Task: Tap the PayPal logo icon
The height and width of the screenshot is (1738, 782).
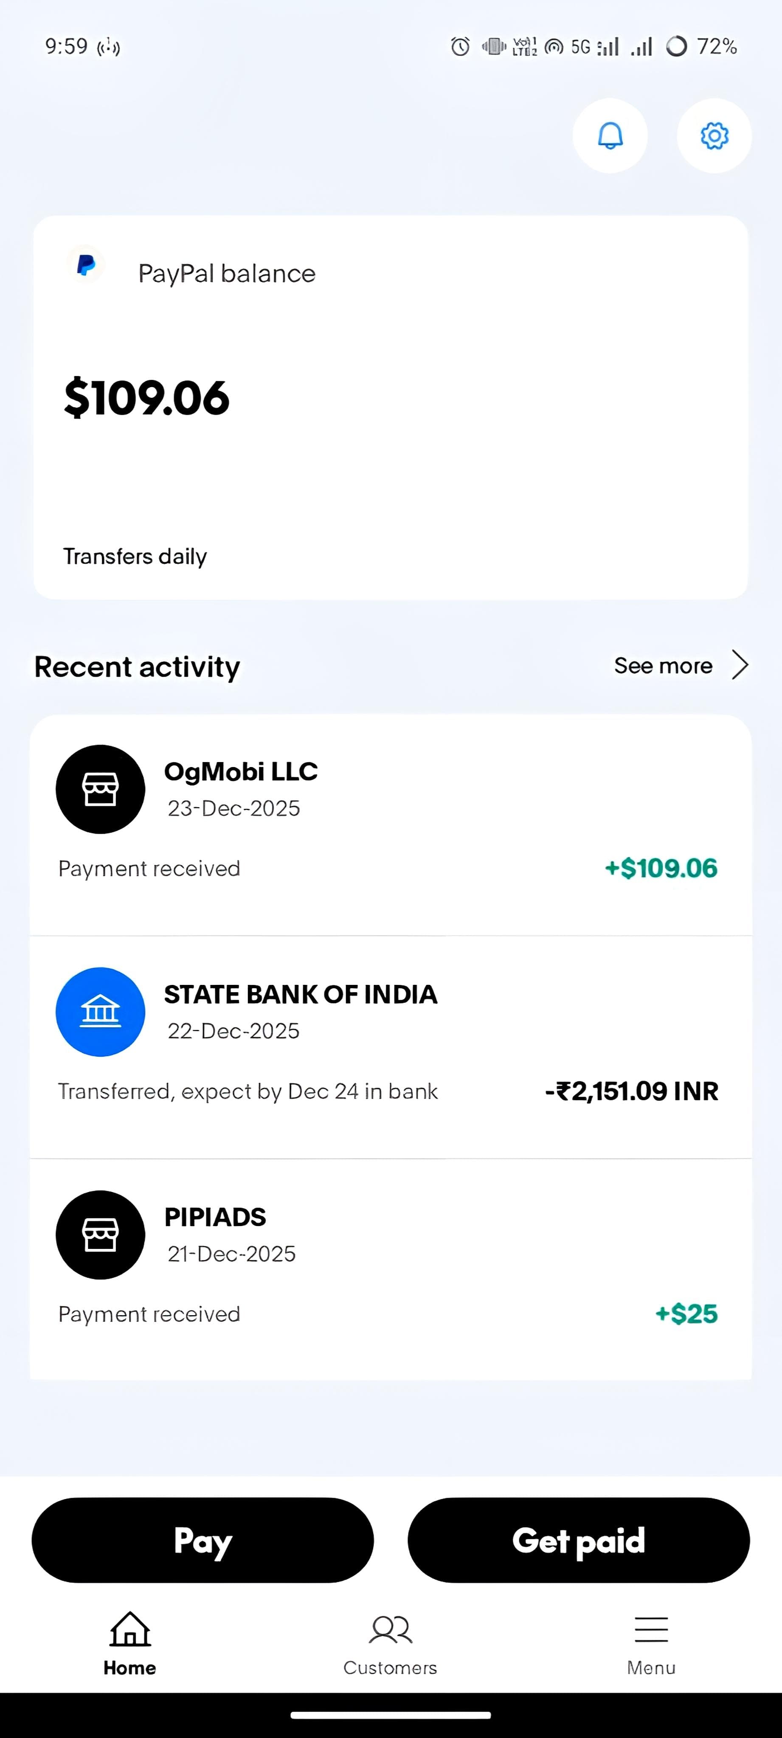Action: coord(86,265)
